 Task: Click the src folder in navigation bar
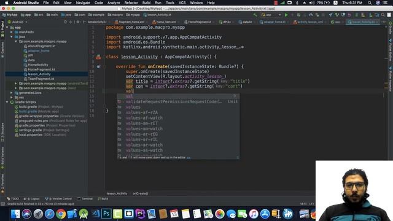click(39, 15)
